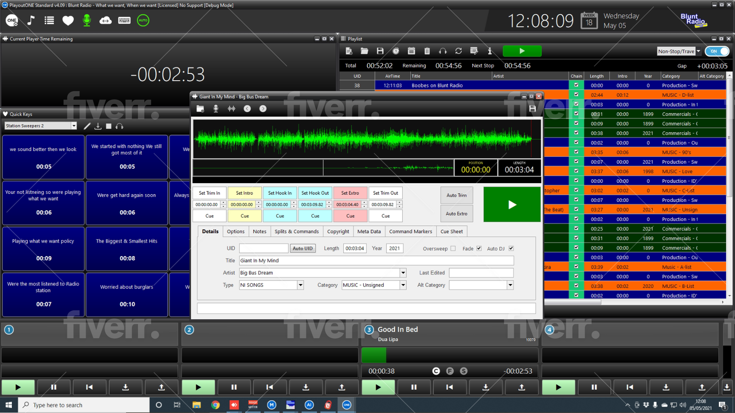Viewport: 735px width, 413px height.
Task: Click the Auto Trim button
Action: tap(456, 195)
